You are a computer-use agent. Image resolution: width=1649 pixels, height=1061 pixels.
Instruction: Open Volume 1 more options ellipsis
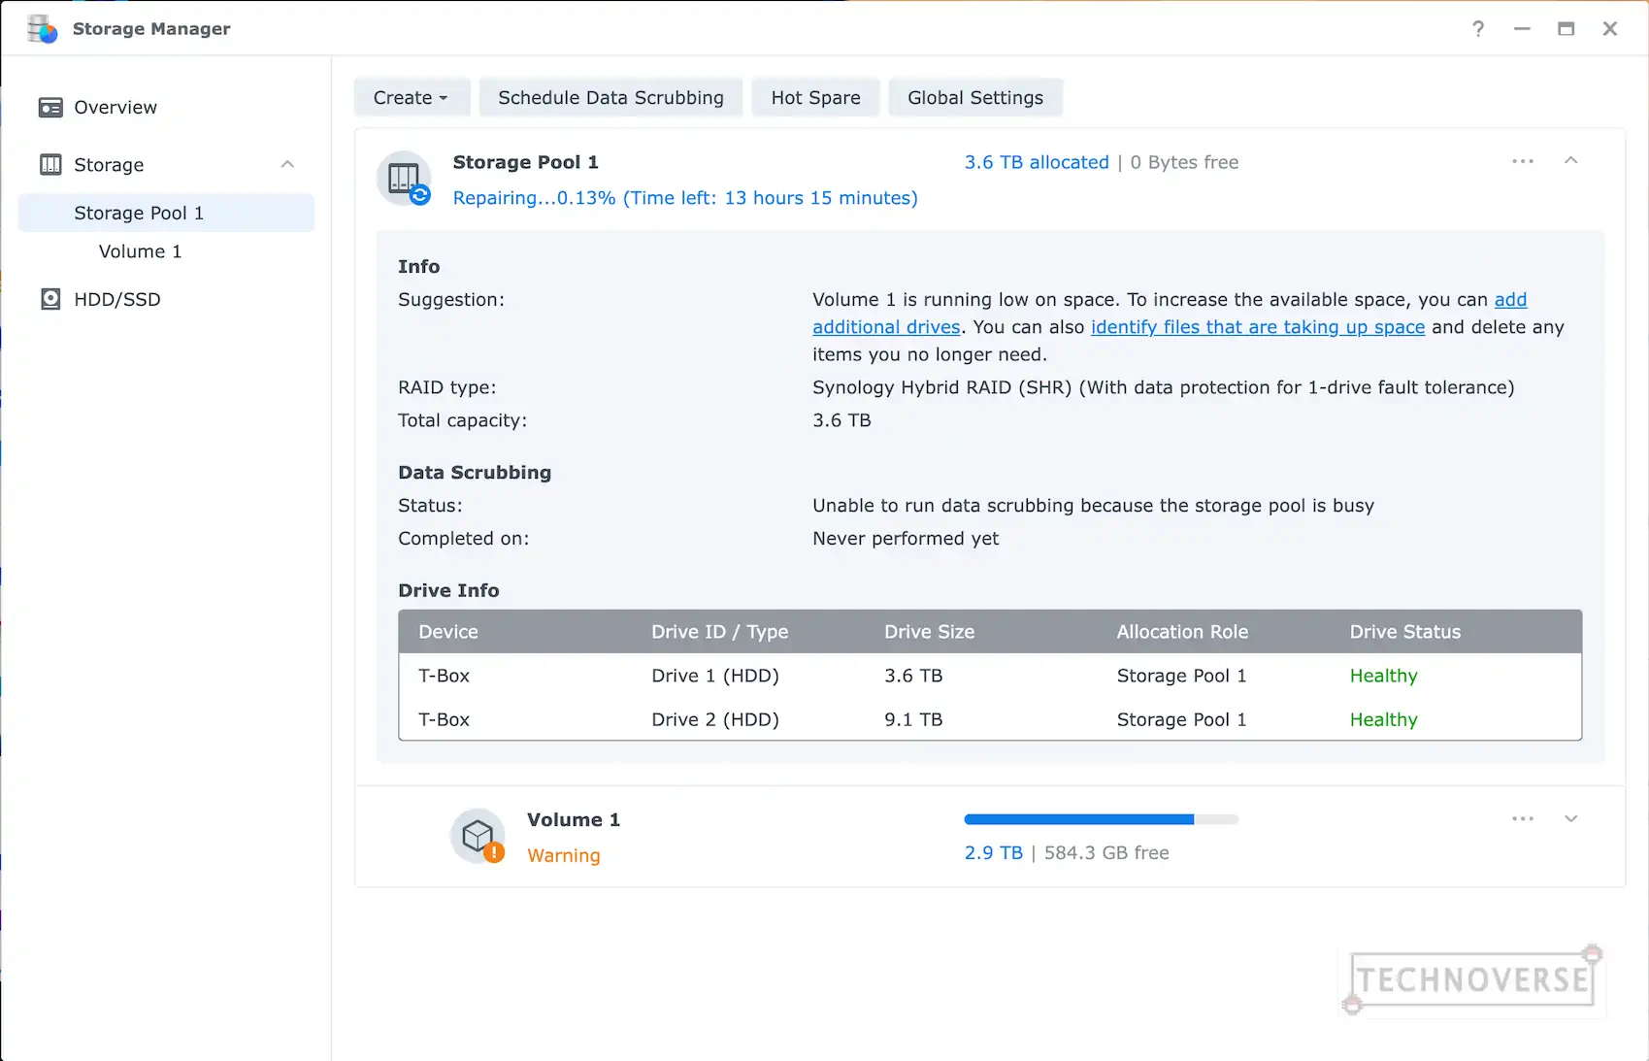(1523, 819)
